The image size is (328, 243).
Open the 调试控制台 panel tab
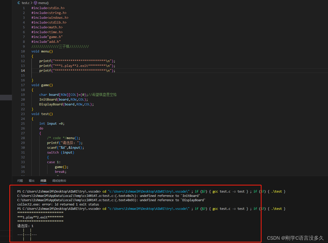59,180
